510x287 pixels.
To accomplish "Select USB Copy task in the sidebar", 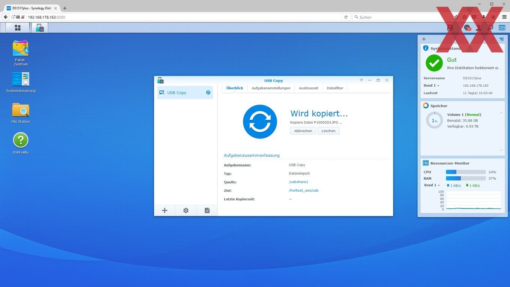I will pos(185,92).
